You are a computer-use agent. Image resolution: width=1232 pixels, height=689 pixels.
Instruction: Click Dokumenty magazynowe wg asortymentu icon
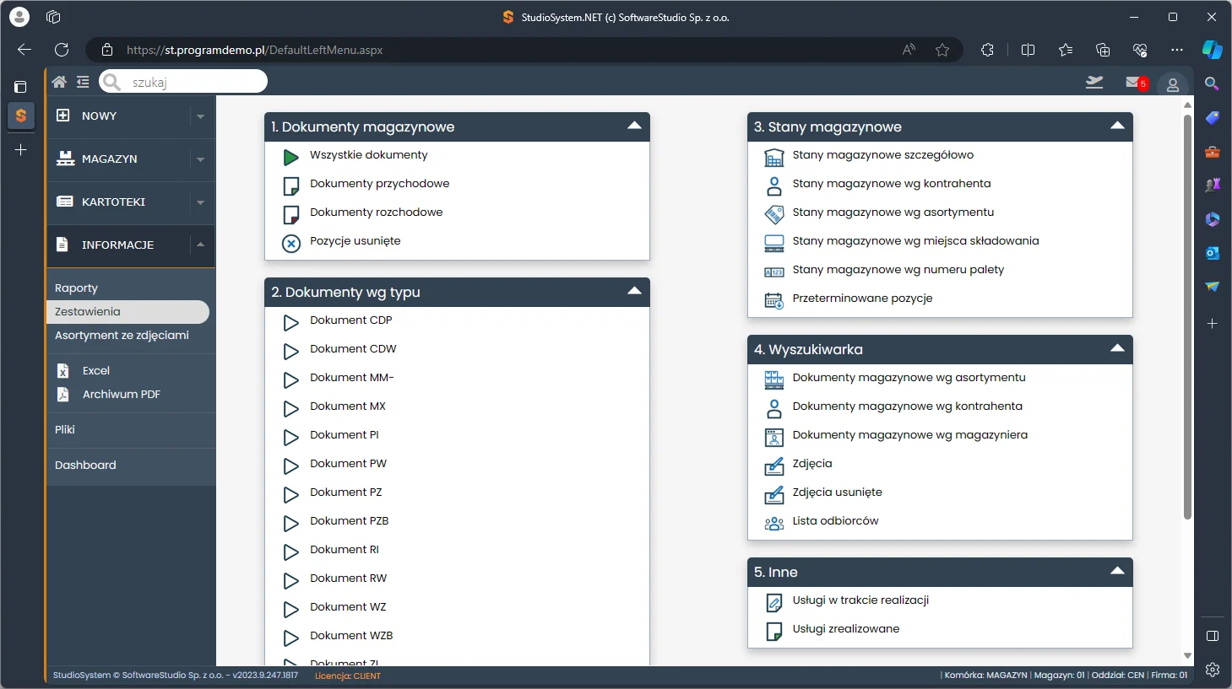coord(773,379)
